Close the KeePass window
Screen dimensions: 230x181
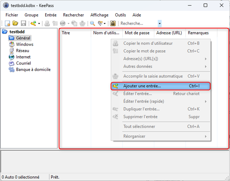click(x=221, y=5)
